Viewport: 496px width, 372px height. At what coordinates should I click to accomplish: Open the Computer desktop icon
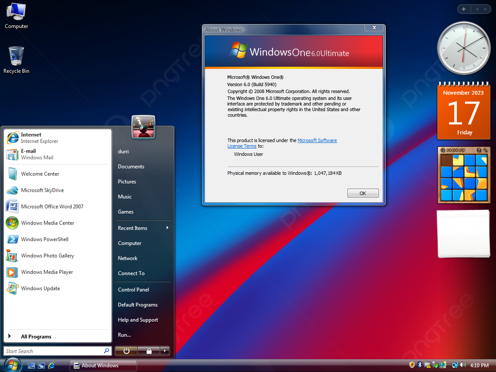[x=16, y=16]
